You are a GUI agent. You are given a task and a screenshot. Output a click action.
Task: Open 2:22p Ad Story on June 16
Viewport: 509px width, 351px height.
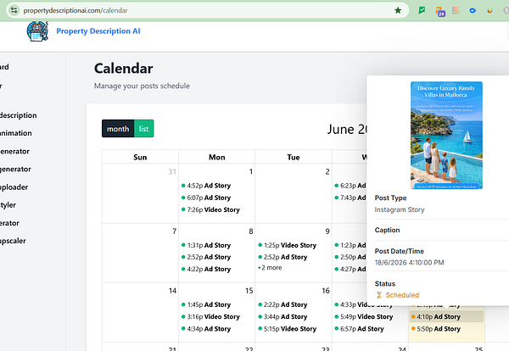click(294, 304)
